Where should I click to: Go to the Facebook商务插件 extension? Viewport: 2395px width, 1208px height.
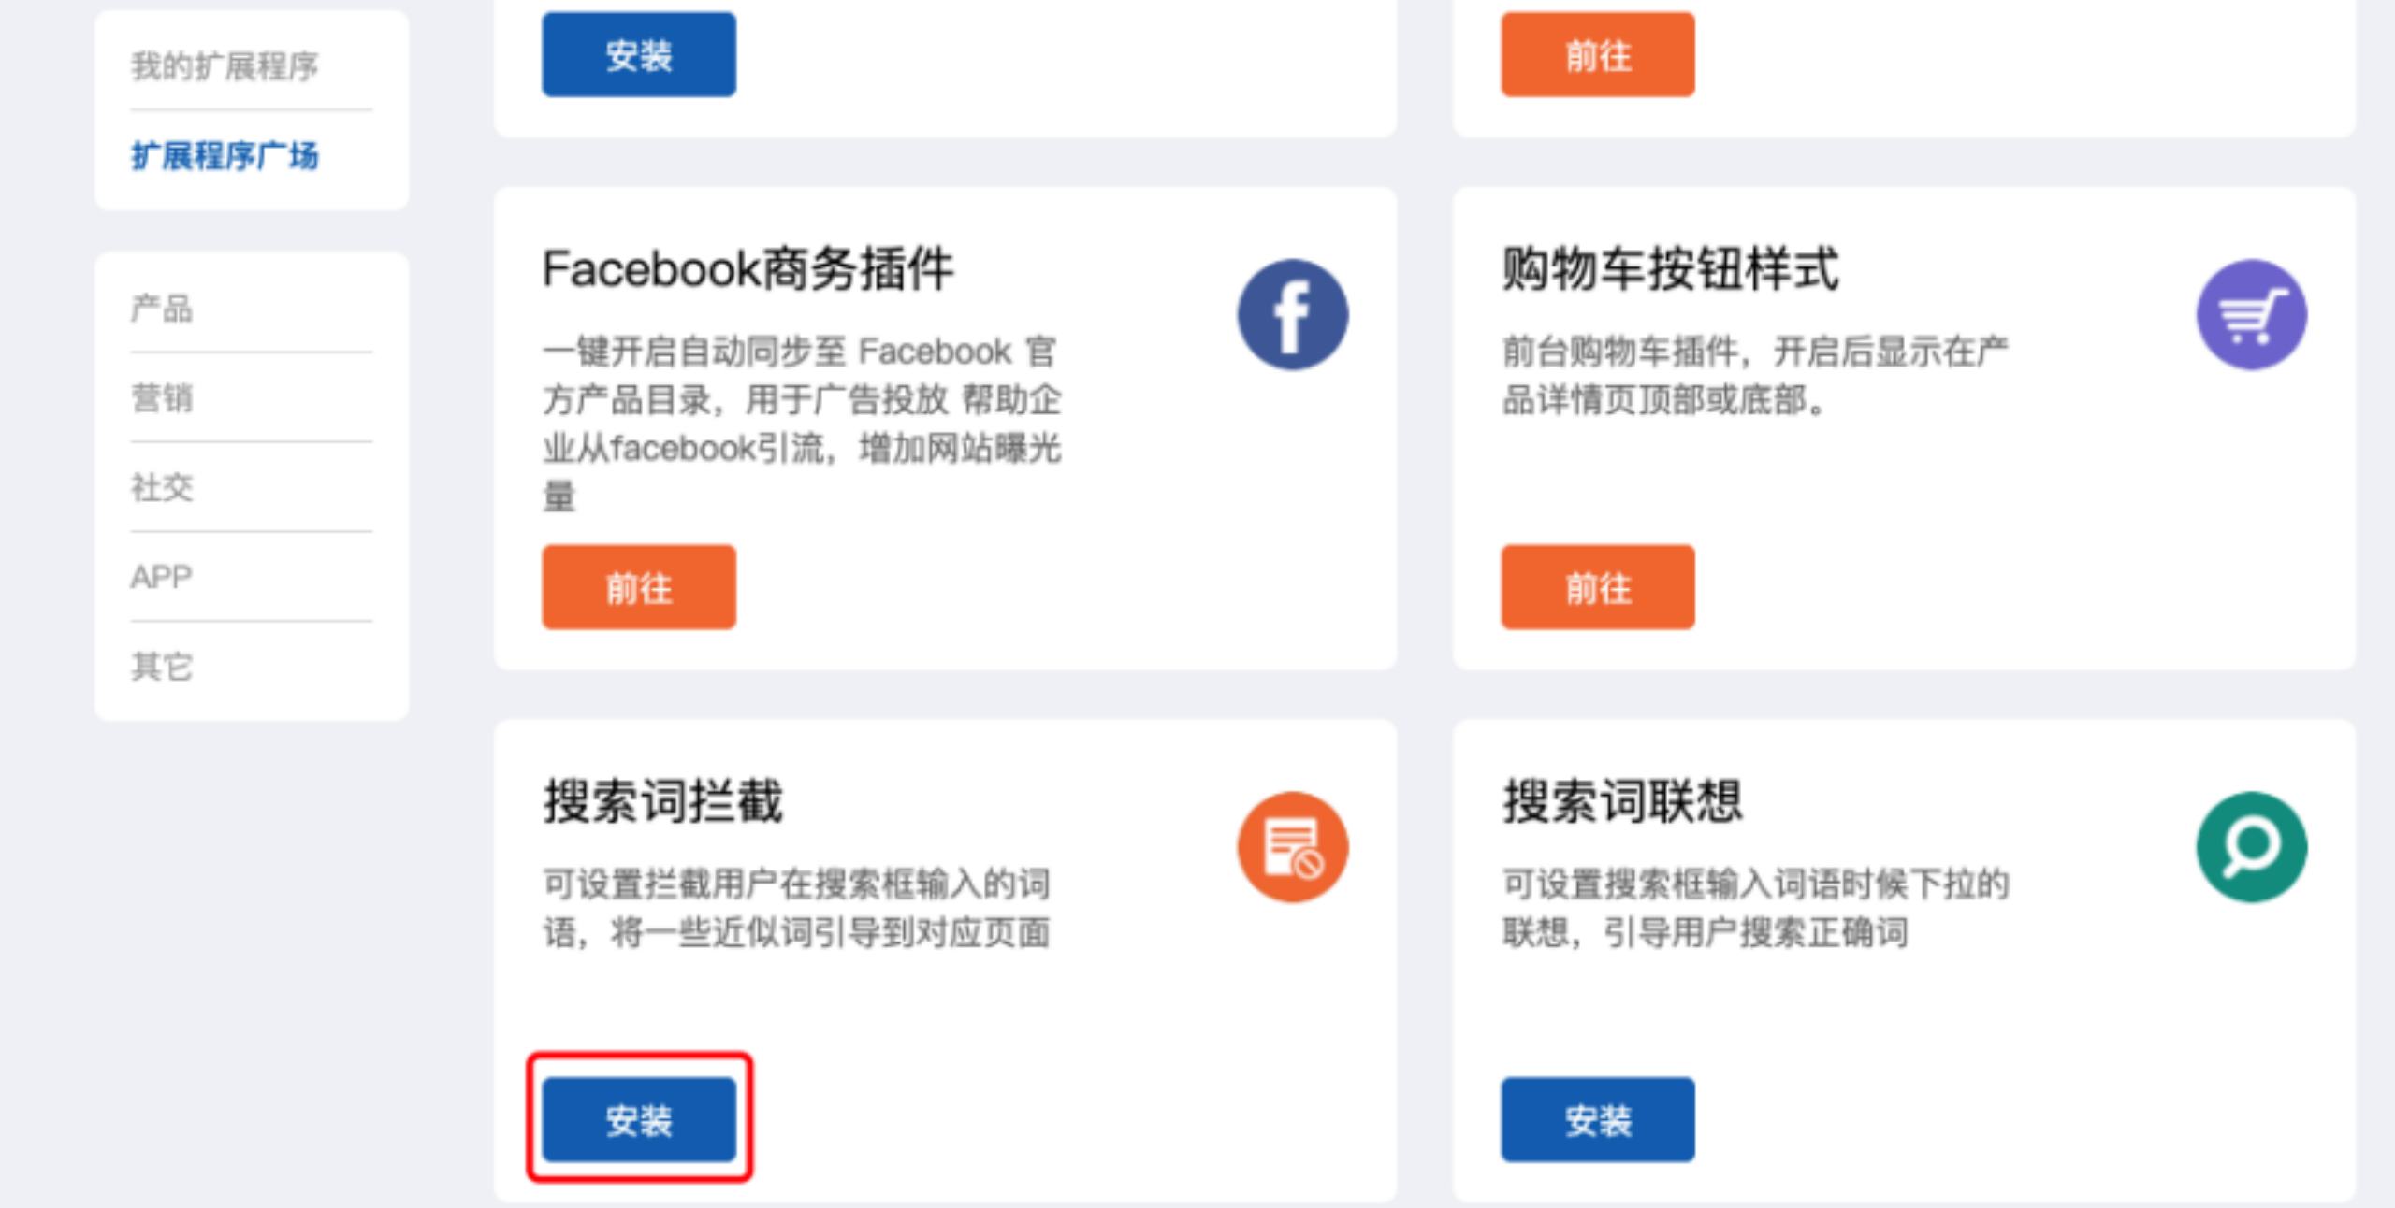tap(639, 587)
